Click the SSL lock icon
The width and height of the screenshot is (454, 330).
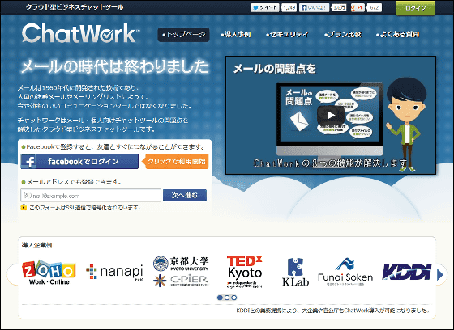(24, 207)
